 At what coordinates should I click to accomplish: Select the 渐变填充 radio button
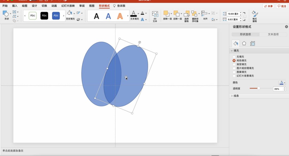pos(234,64)
